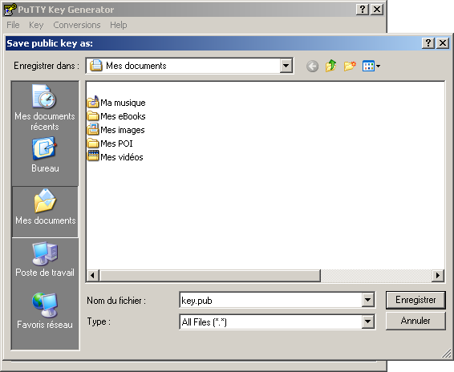The height and width of the screenshot is (372, 454).
Task: Go to the Bureau desktop location
Action: click(x=45, y=156)
